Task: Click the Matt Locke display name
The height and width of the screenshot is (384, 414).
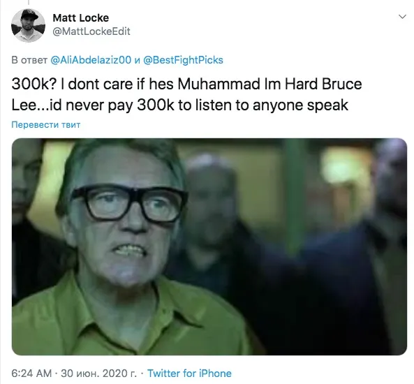Action: (x=80, y=18)
